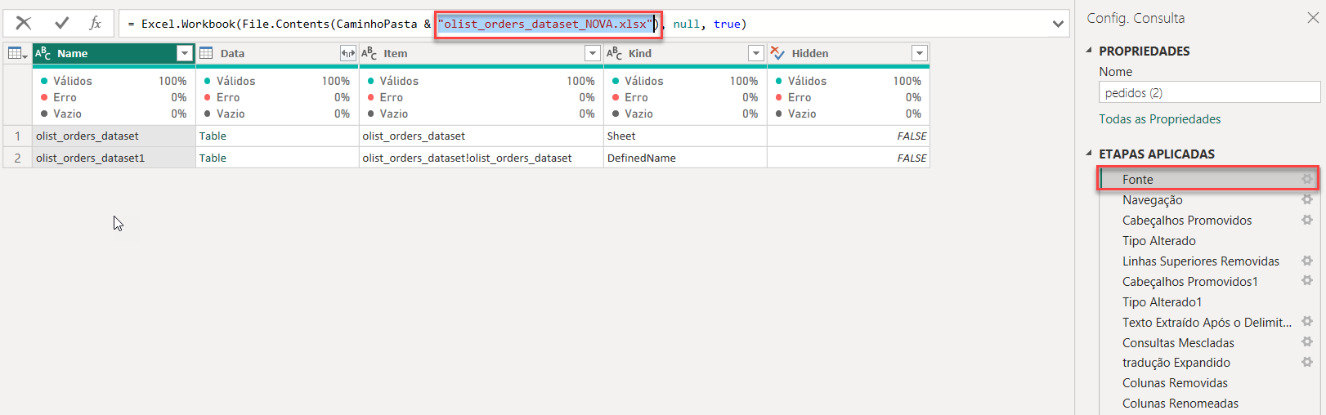This screenshot has height=415, width=1326.
Task: Click the Name column quality bar
Action: coord(114,66)
